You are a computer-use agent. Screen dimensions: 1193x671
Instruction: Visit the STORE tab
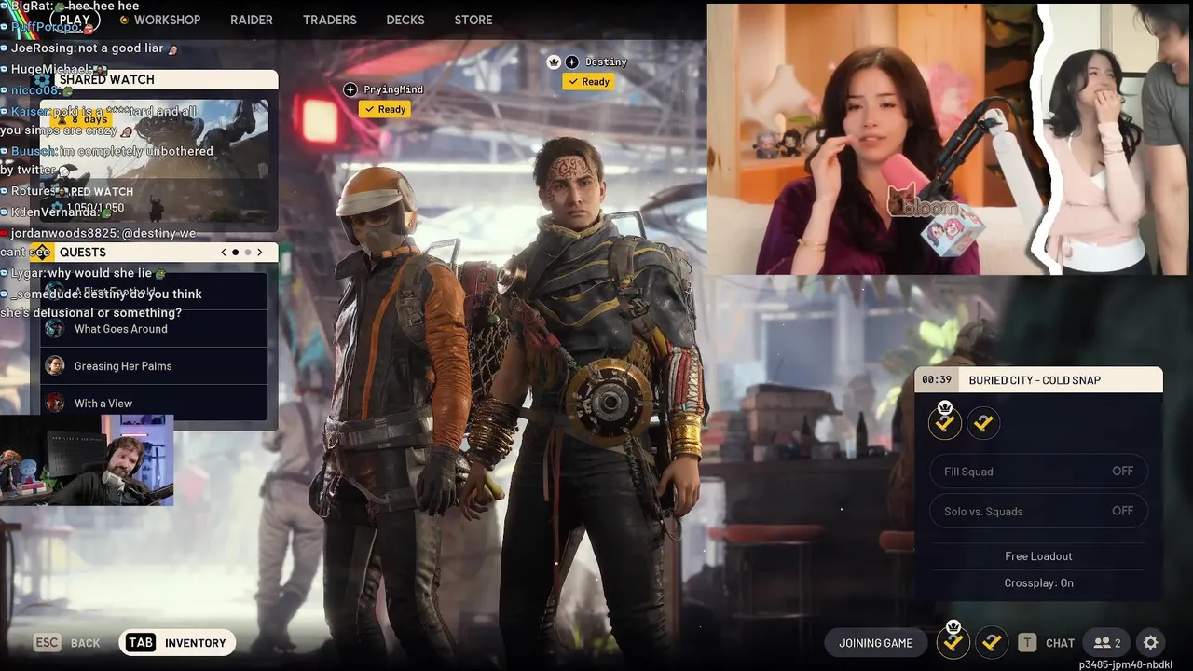[473, 20]
